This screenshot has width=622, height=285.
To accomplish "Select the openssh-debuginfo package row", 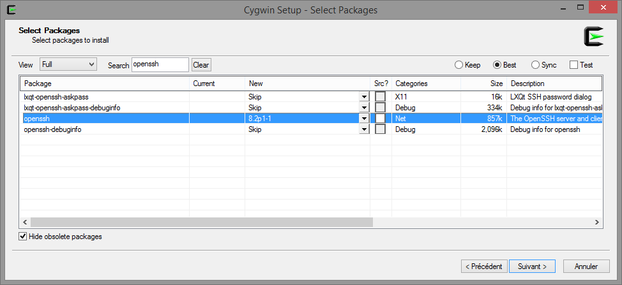I will coord(311,129).
